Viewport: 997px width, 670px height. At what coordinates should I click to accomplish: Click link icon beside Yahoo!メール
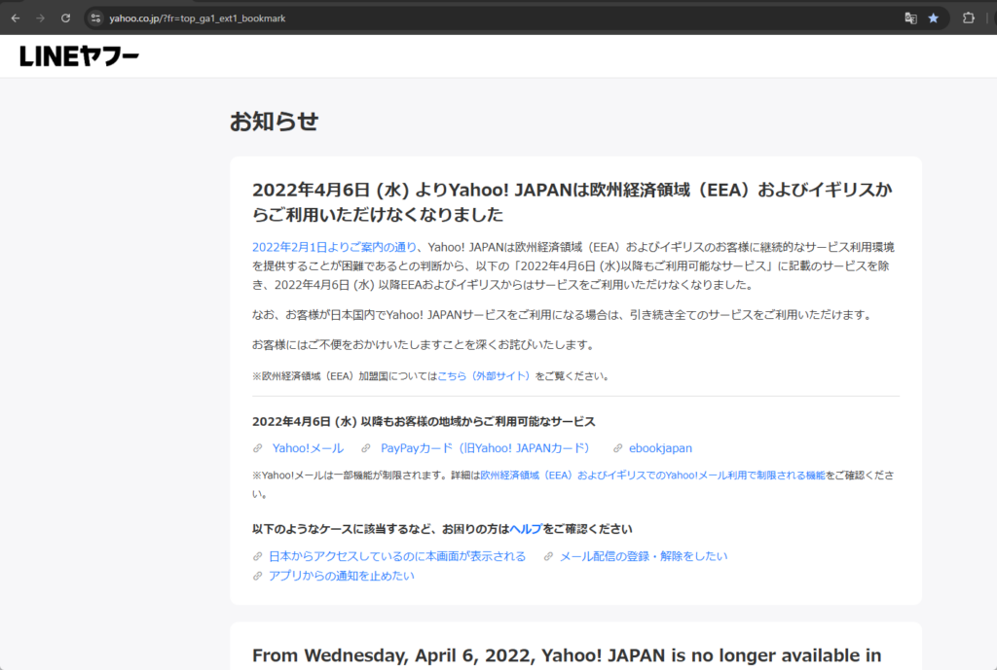point(257,448)
